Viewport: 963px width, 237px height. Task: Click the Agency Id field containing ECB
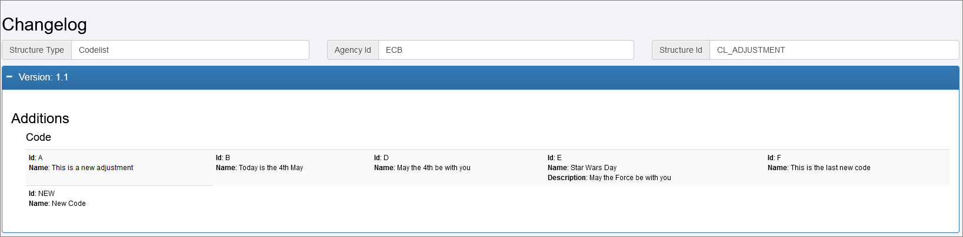click(x=506, y=50)
